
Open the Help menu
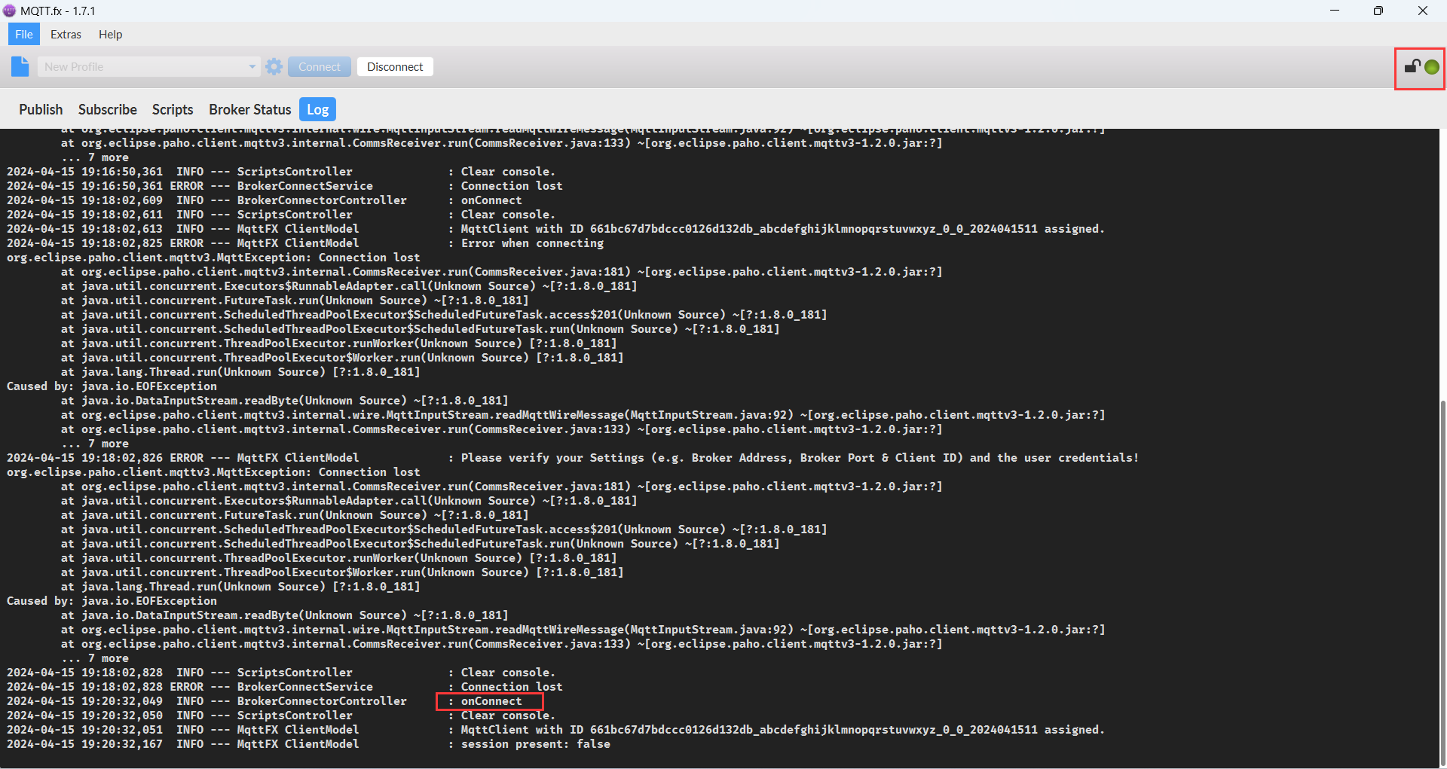point(110,34)
